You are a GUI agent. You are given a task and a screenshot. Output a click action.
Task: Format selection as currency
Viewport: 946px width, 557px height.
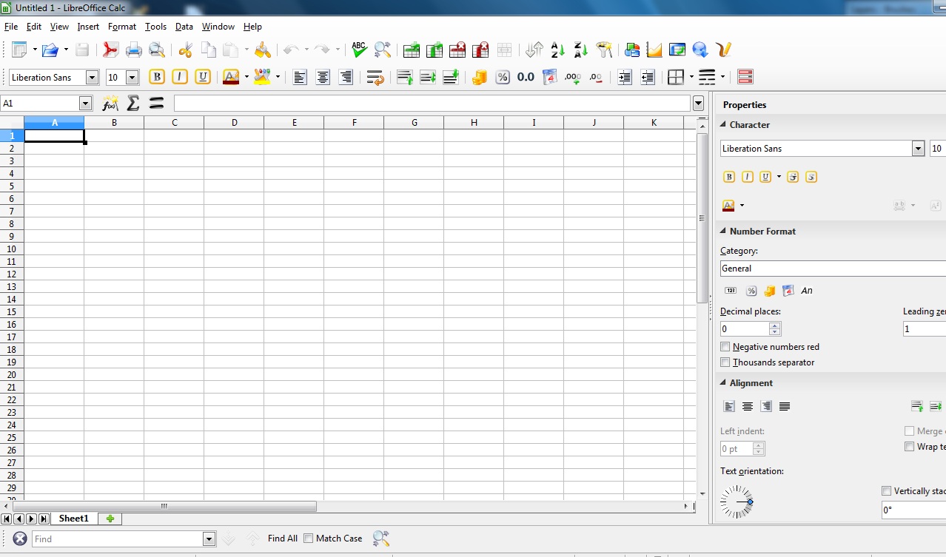click(479, 76)
